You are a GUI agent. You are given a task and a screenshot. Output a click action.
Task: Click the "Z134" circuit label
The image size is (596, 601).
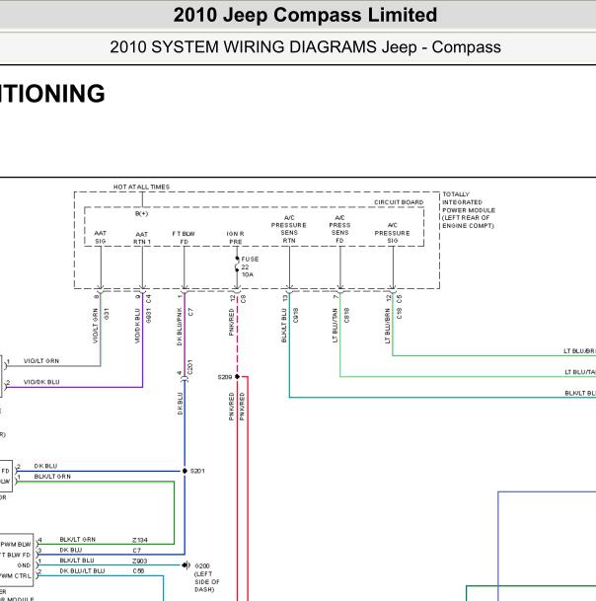click(x=140, y=540)
